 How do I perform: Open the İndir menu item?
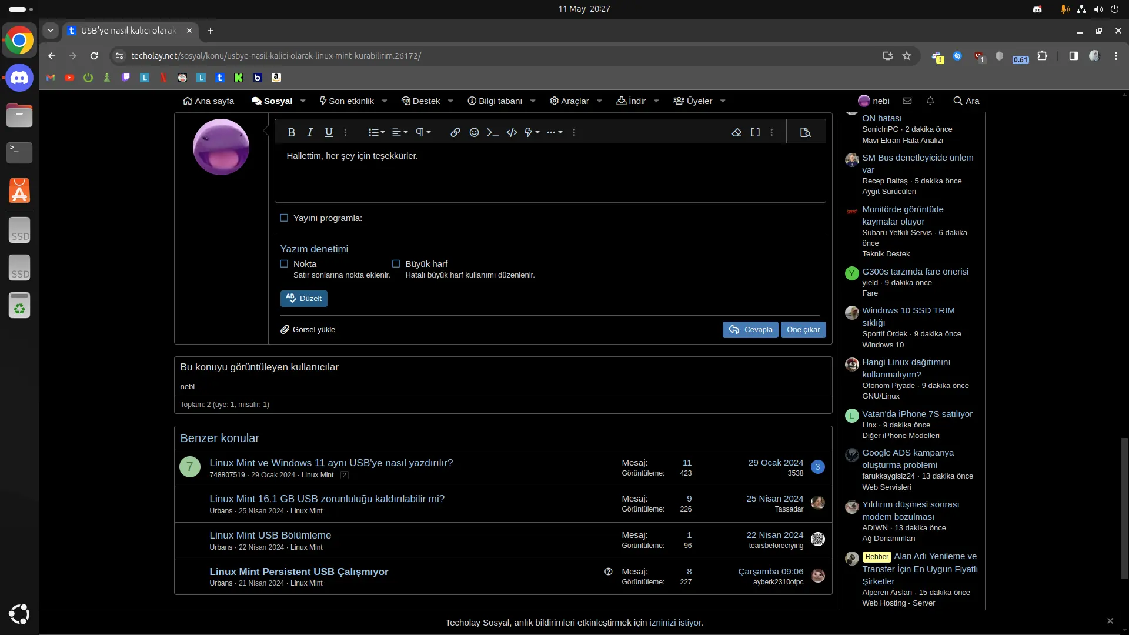(631, 101)
